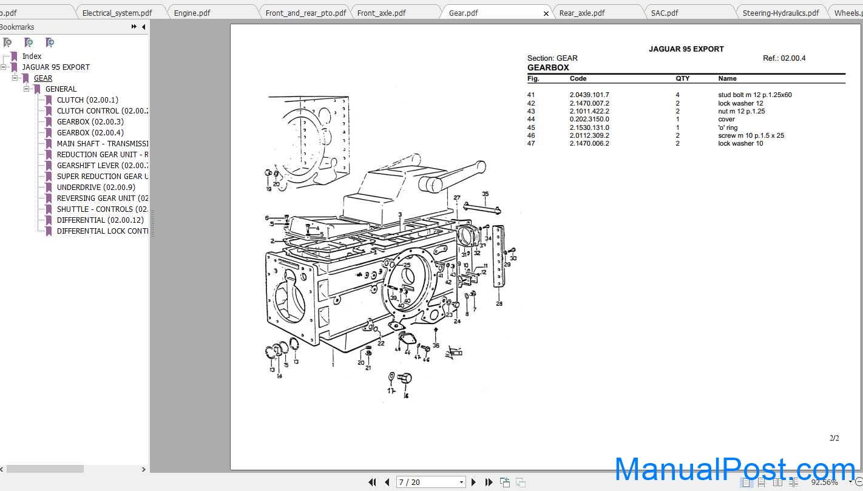Image resolution: width=863 pixels, height=491 pixels.
Task: Open the UNDERDRIVE (02.00.9) bookmark
Action: click(x=96, y=188)
